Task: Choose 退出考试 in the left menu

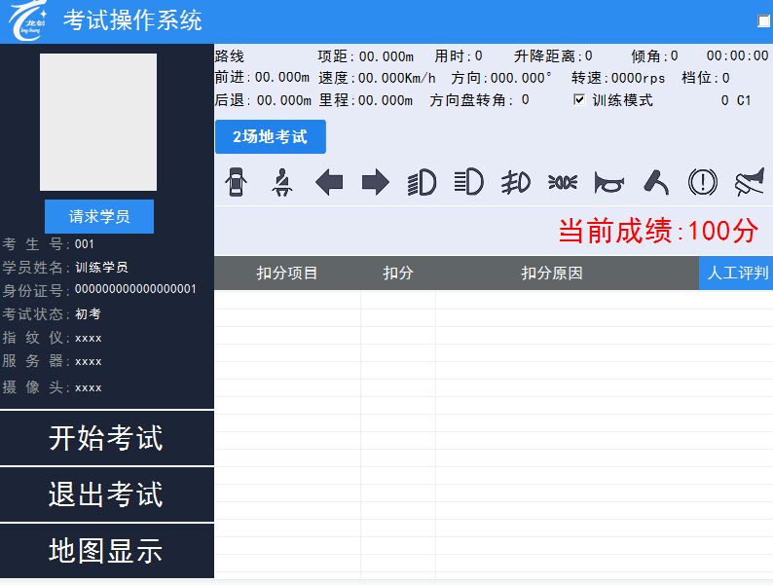Action: click(x=106, y=494)
